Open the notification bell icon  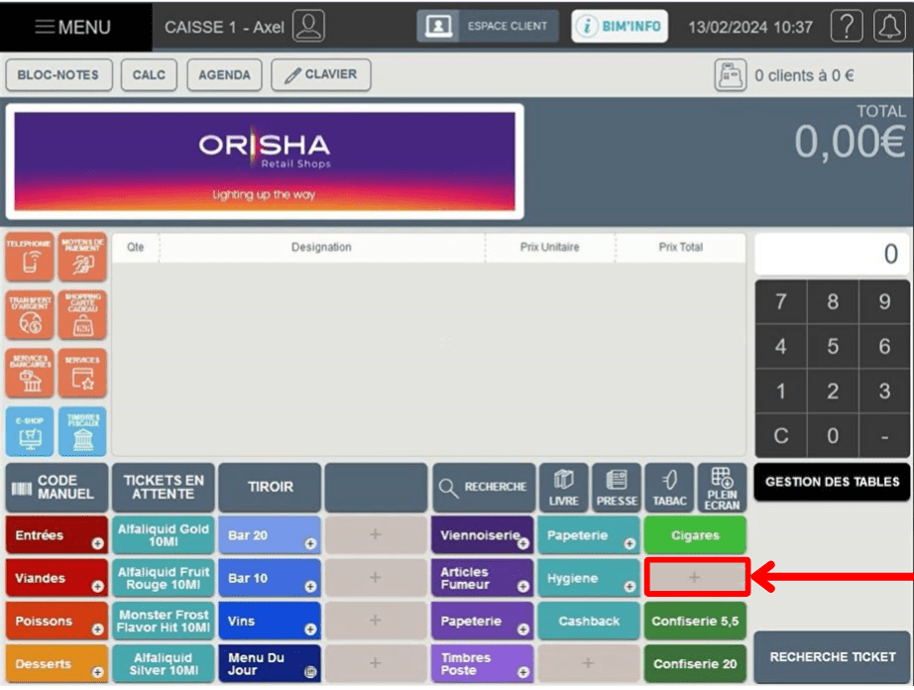pos(889,26)
